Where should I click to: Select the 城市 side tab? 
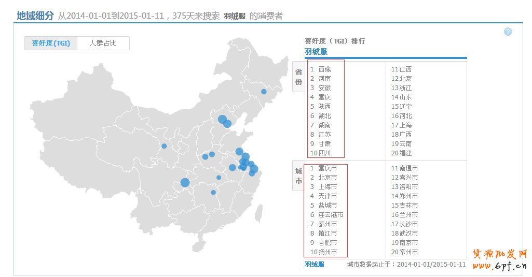(x=298, y=176)
